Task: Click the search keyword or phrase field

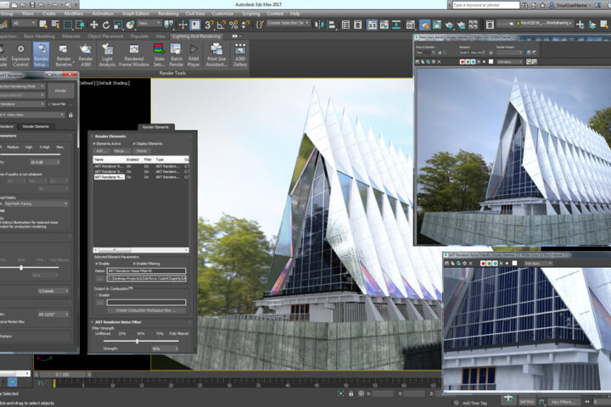Action: point(486,5)
